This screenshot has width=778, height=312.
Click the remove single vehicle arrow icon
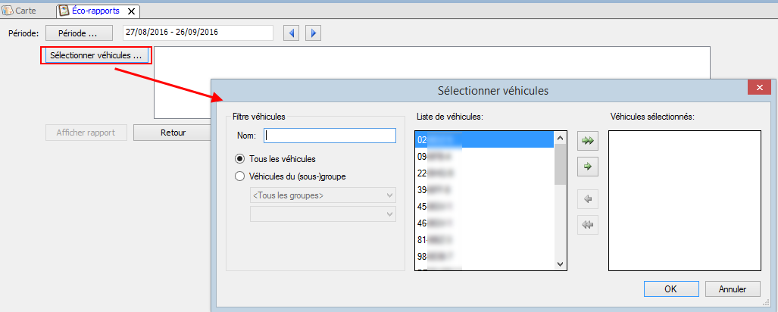587,200
